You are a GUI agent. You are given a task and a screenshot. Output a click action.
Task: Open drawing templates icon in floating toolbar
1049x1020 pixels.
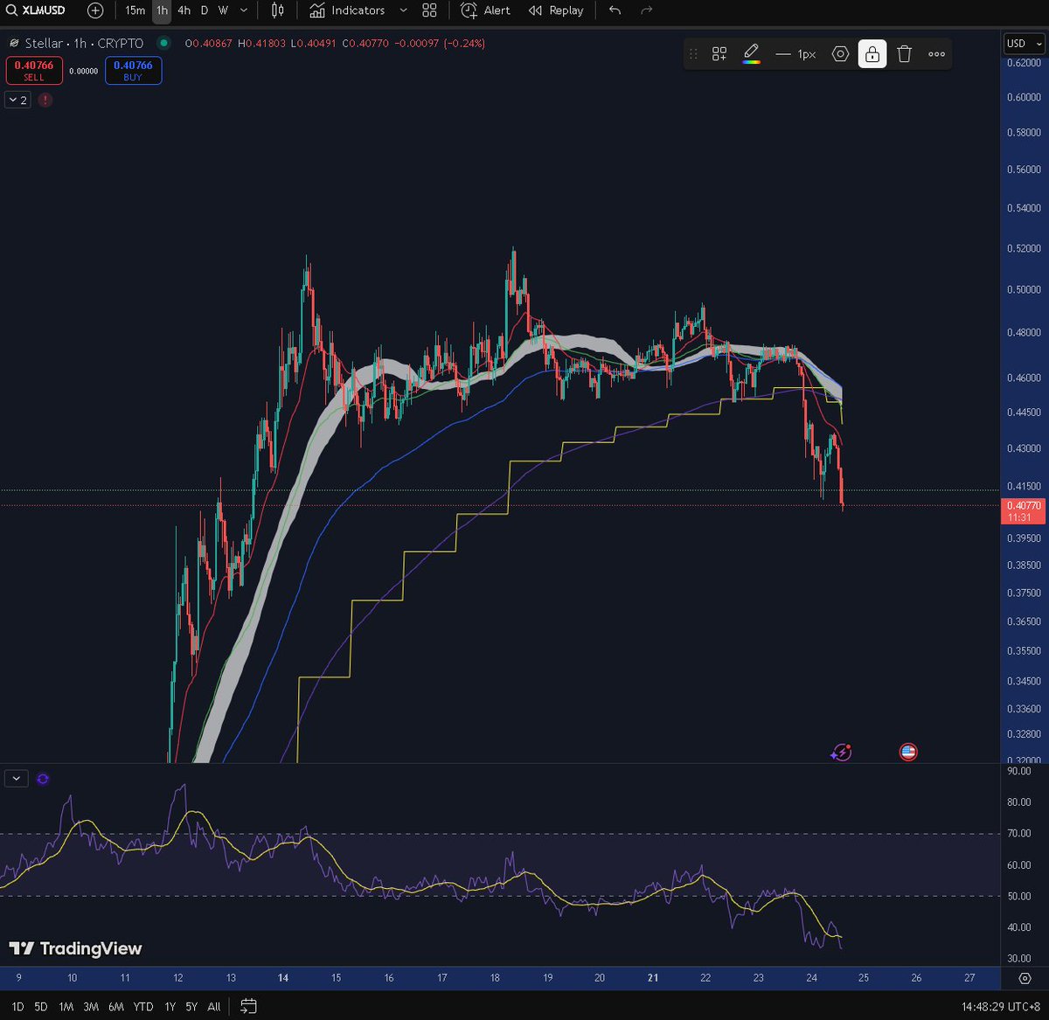pyautogui.click(x=719, y=54)
